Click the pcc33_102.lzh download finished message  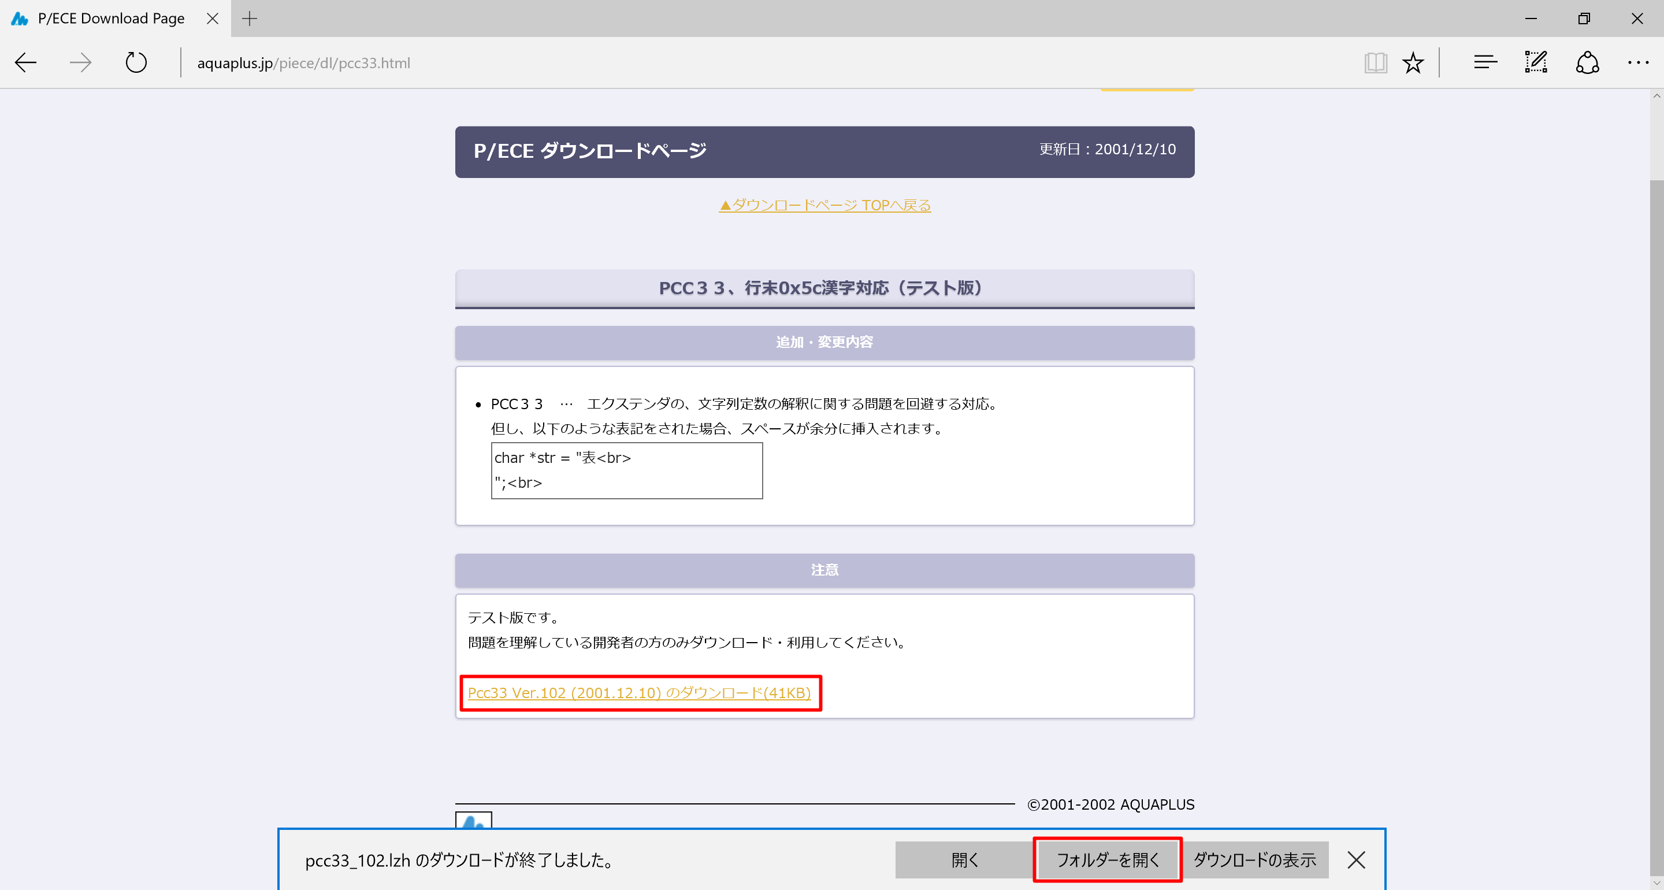pyautogui.click(x=459, y=861)
